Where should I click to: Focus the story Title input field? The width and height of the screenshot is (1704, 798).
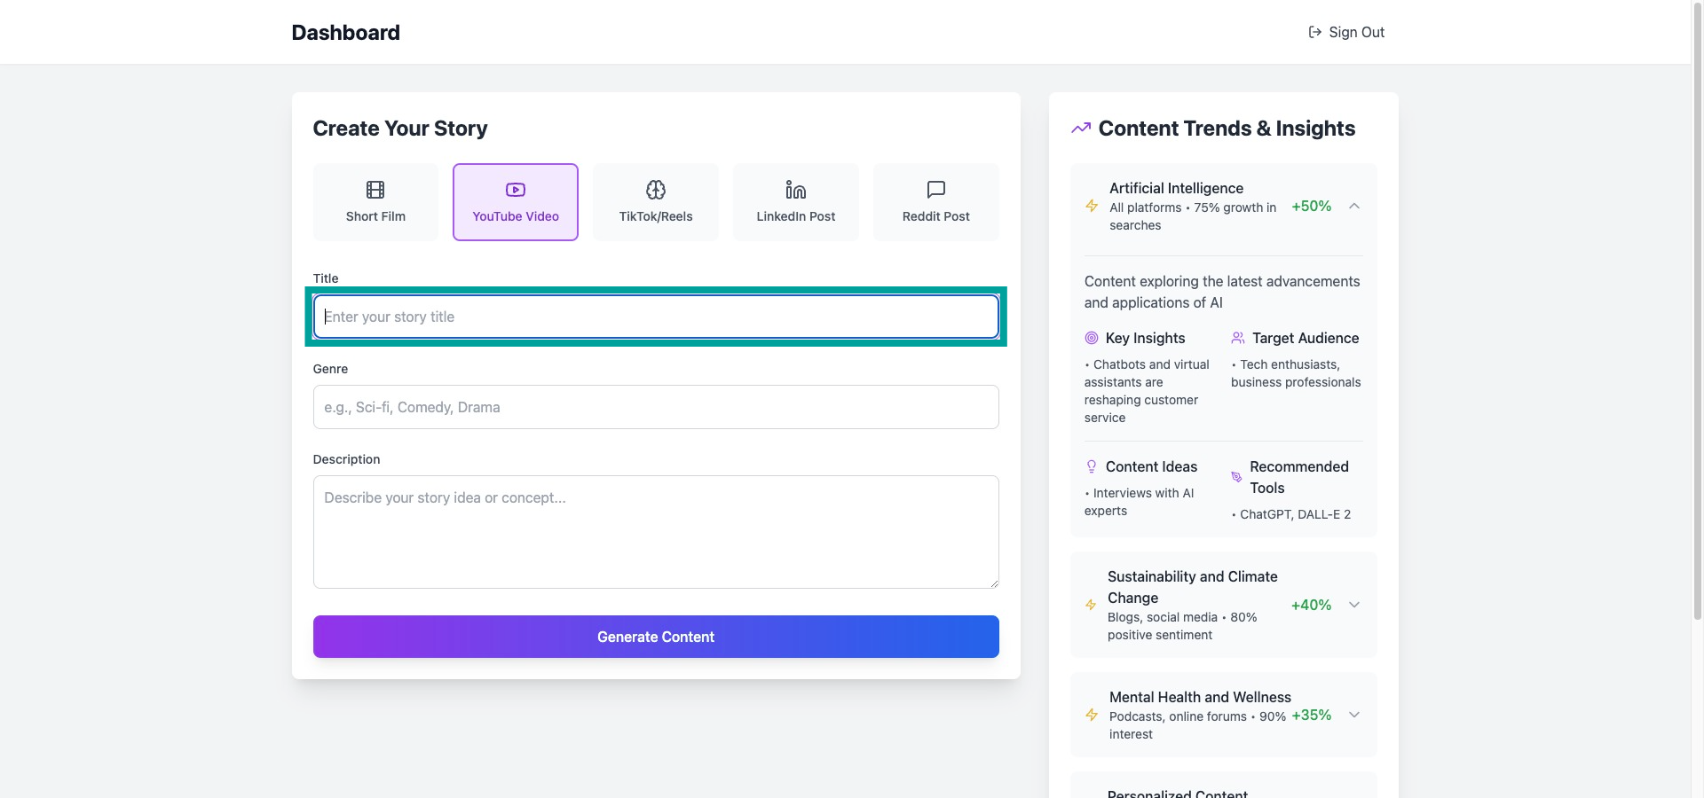coord(656,317)
